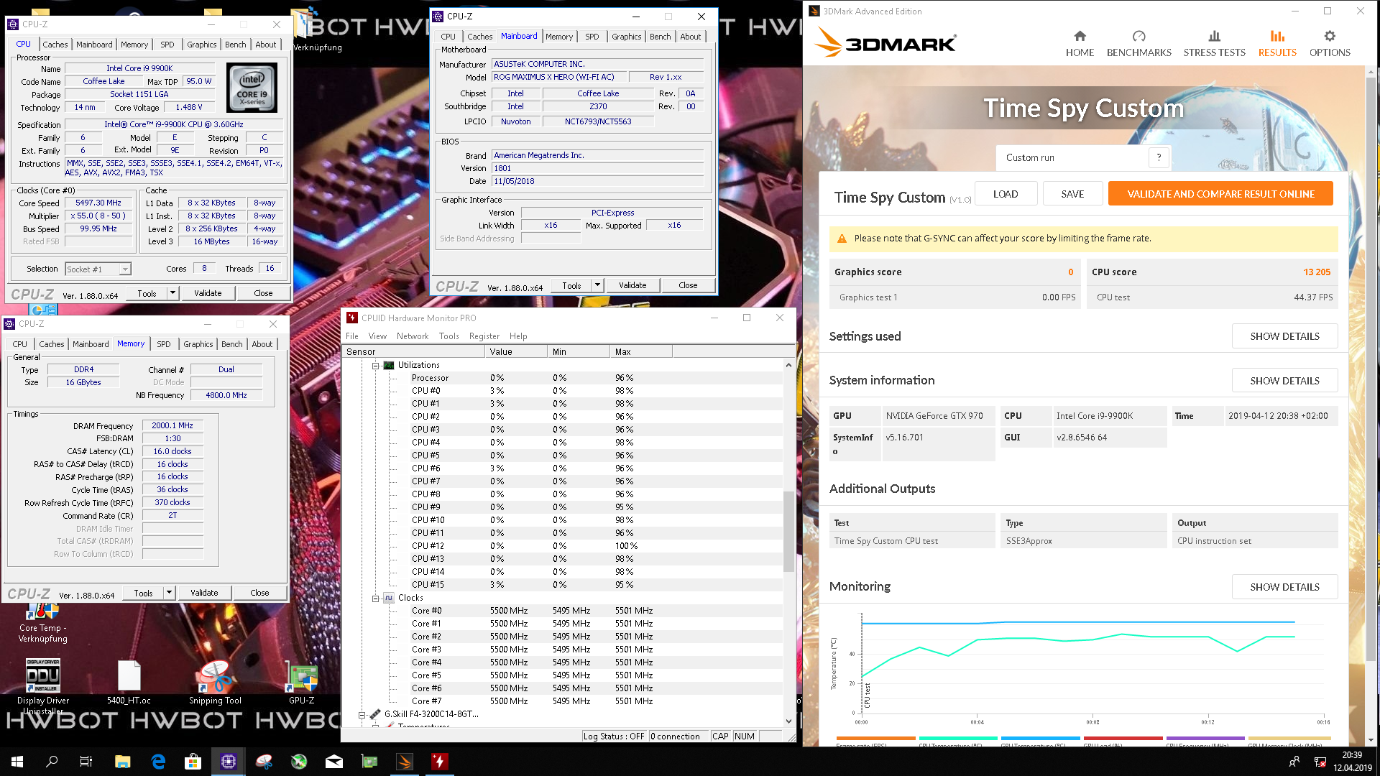Open the 3DMark RESULTS section

point(1277,43)
